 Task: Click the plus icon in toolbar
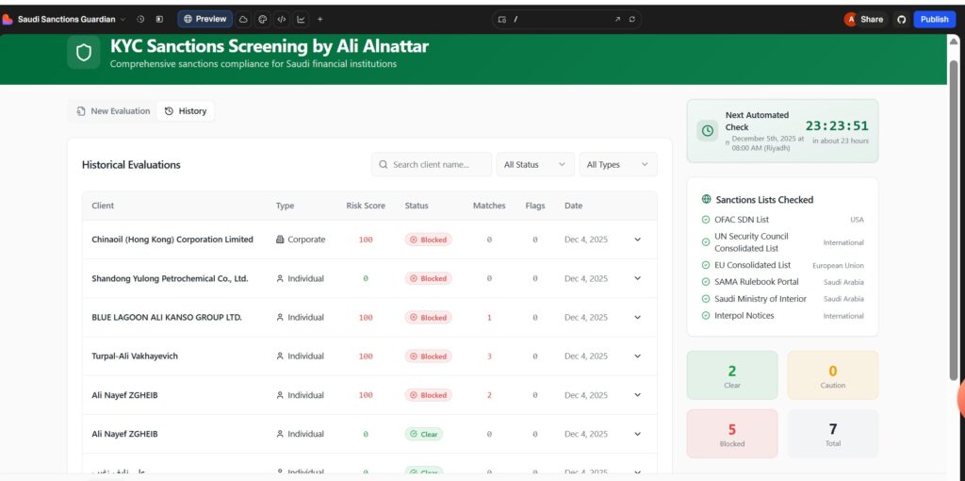[x=319, y=19]
